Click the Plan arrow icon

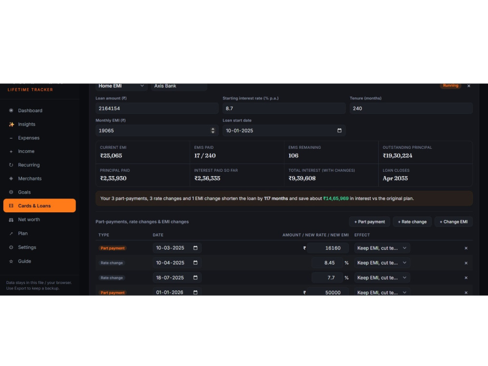click(11, 233)
